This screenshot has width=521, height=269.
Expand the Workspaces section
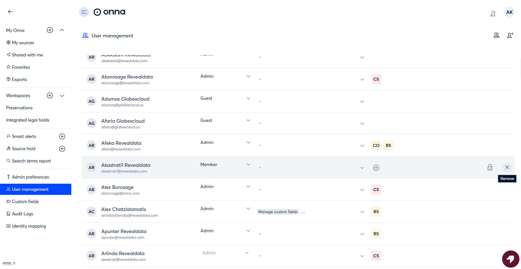pyautogui.click(x=62, y=96)
